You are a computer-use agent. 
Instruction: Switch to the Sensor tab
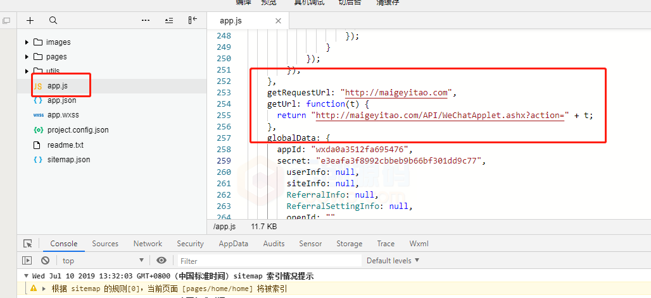(x=310, y=244)
